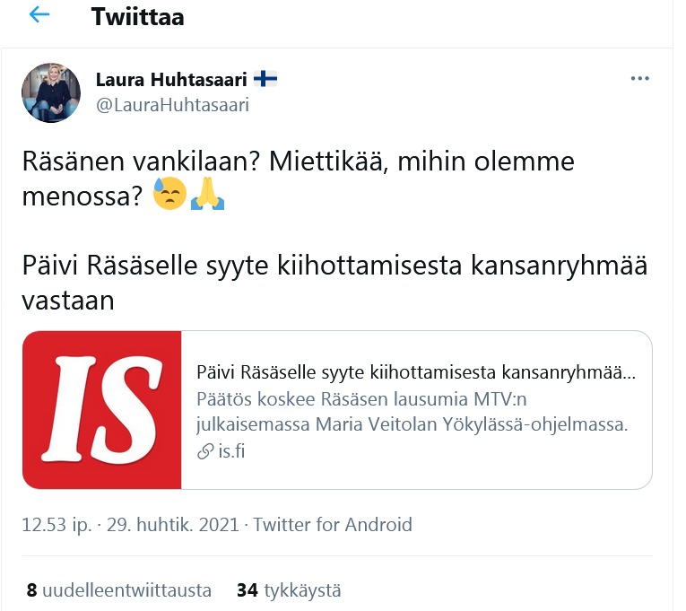Click the @LauraHuhtasaari handle
The height and width of the screenshot is (611, 686).
pyautogui.click(x=172, y=105)
